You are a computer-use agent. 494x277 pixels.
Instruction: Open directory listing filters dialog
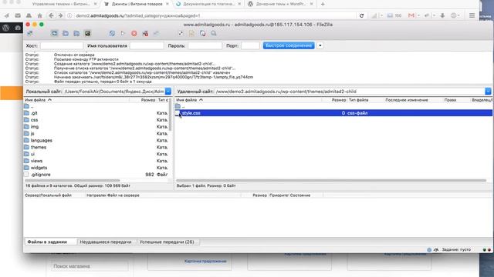(181, 33)
